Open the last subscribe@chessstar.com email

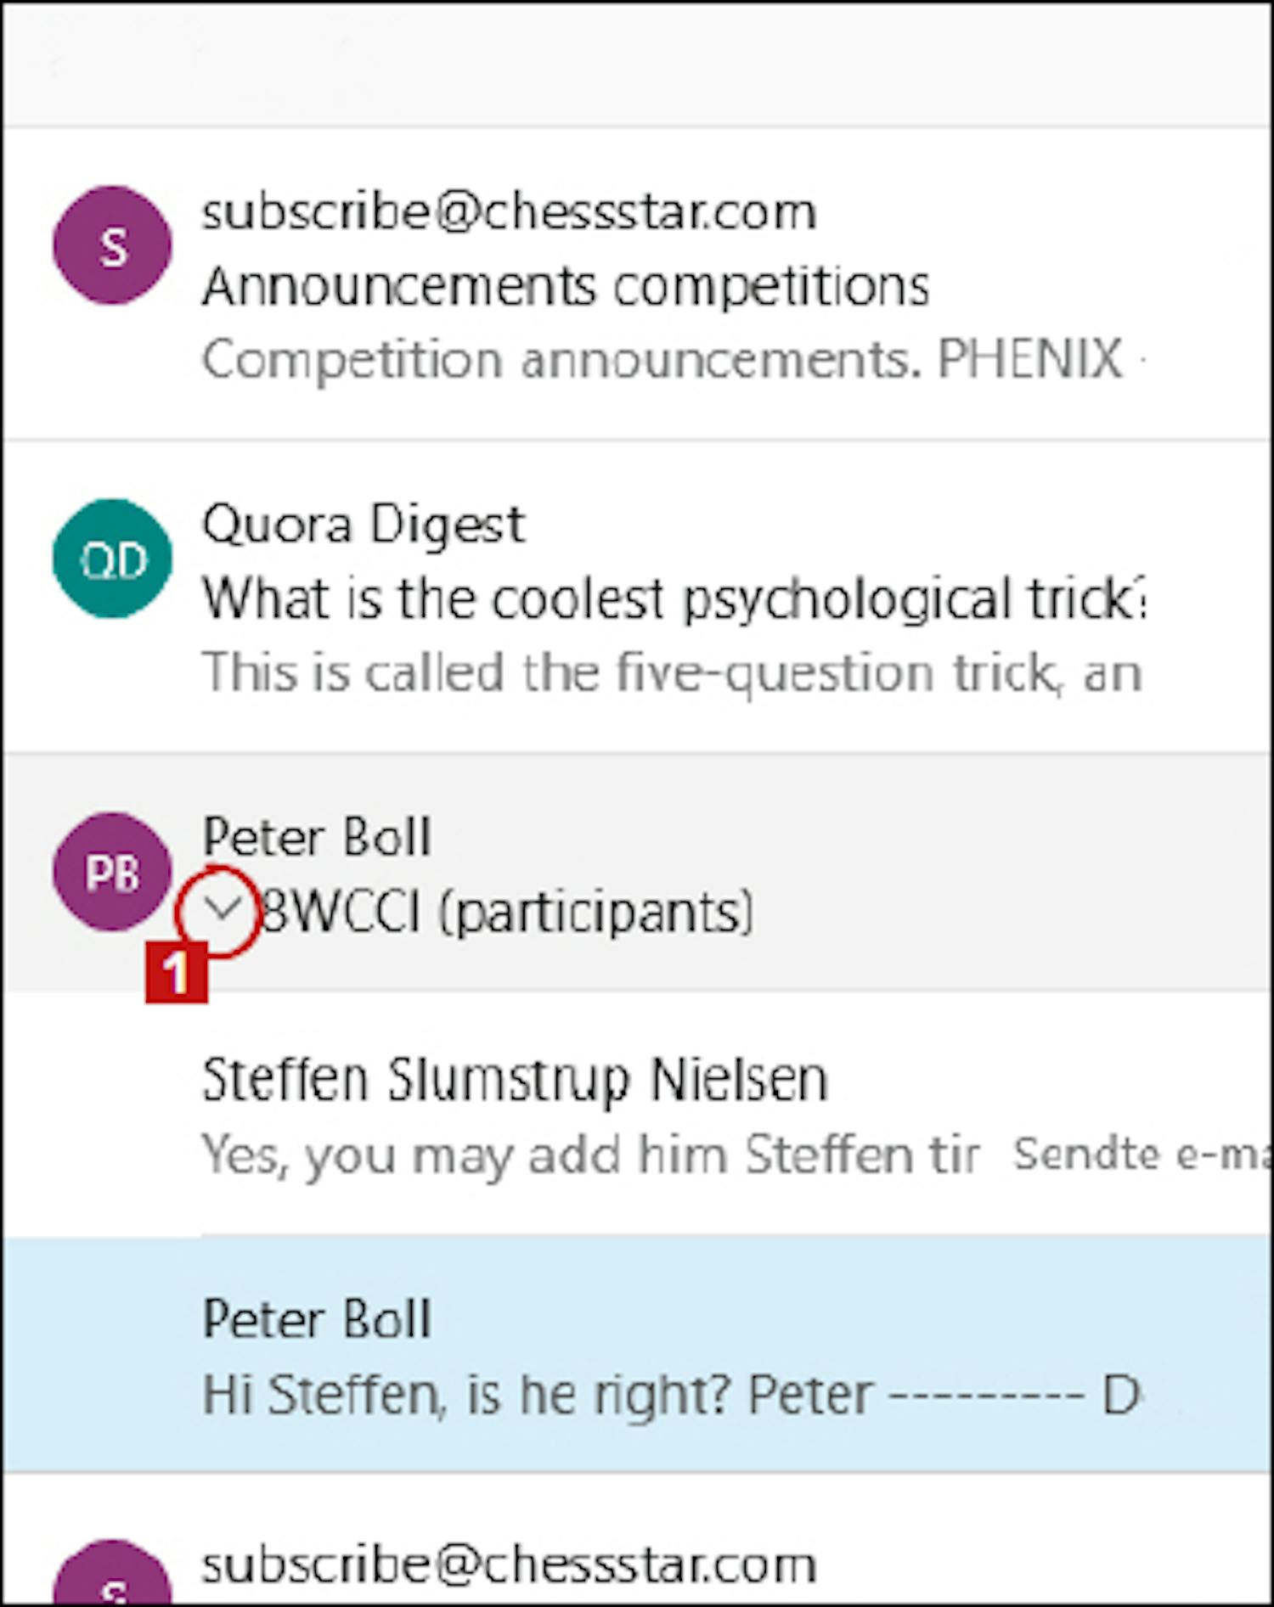(x=637, y=1541)
